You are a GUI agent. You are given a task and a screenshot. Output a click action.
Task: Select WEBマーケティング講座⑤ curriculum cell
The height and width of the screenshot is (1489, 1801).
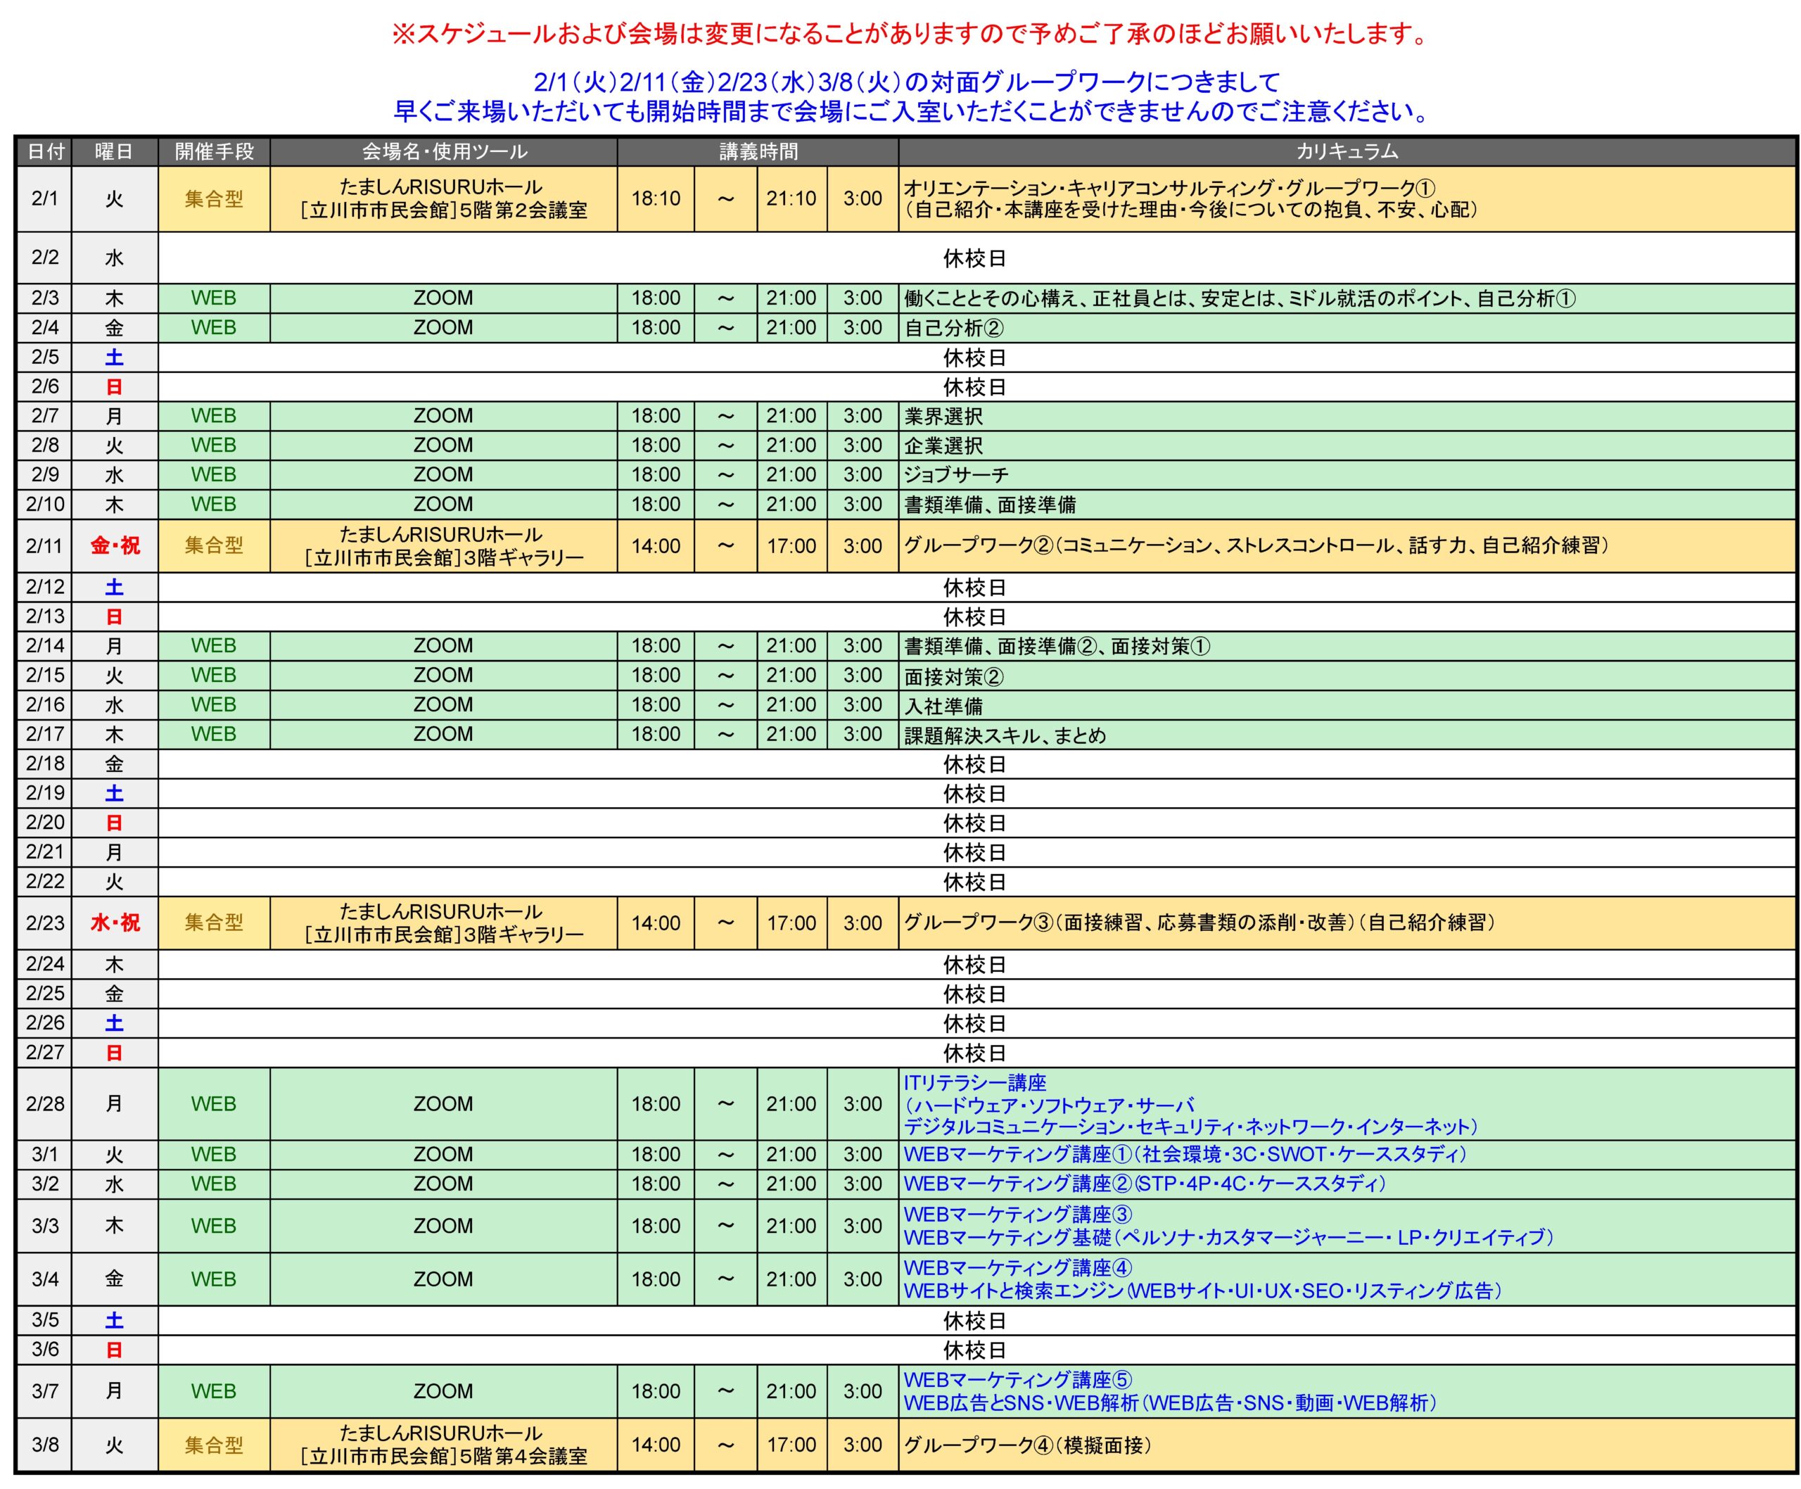pyautogui.click(x=1347, y=1392)
